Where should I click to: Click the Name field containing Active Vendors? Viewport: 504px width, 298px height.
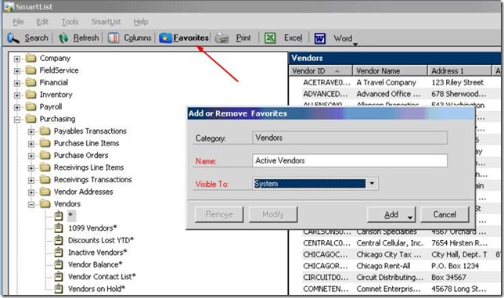coord(350,160)
